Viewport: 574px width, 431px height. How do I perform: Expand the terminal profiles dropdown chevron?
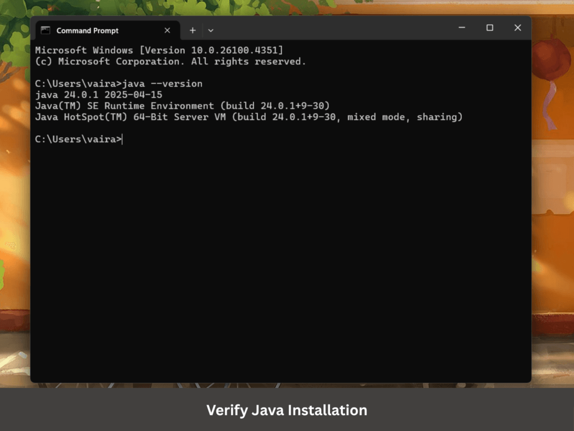point(211,30)
